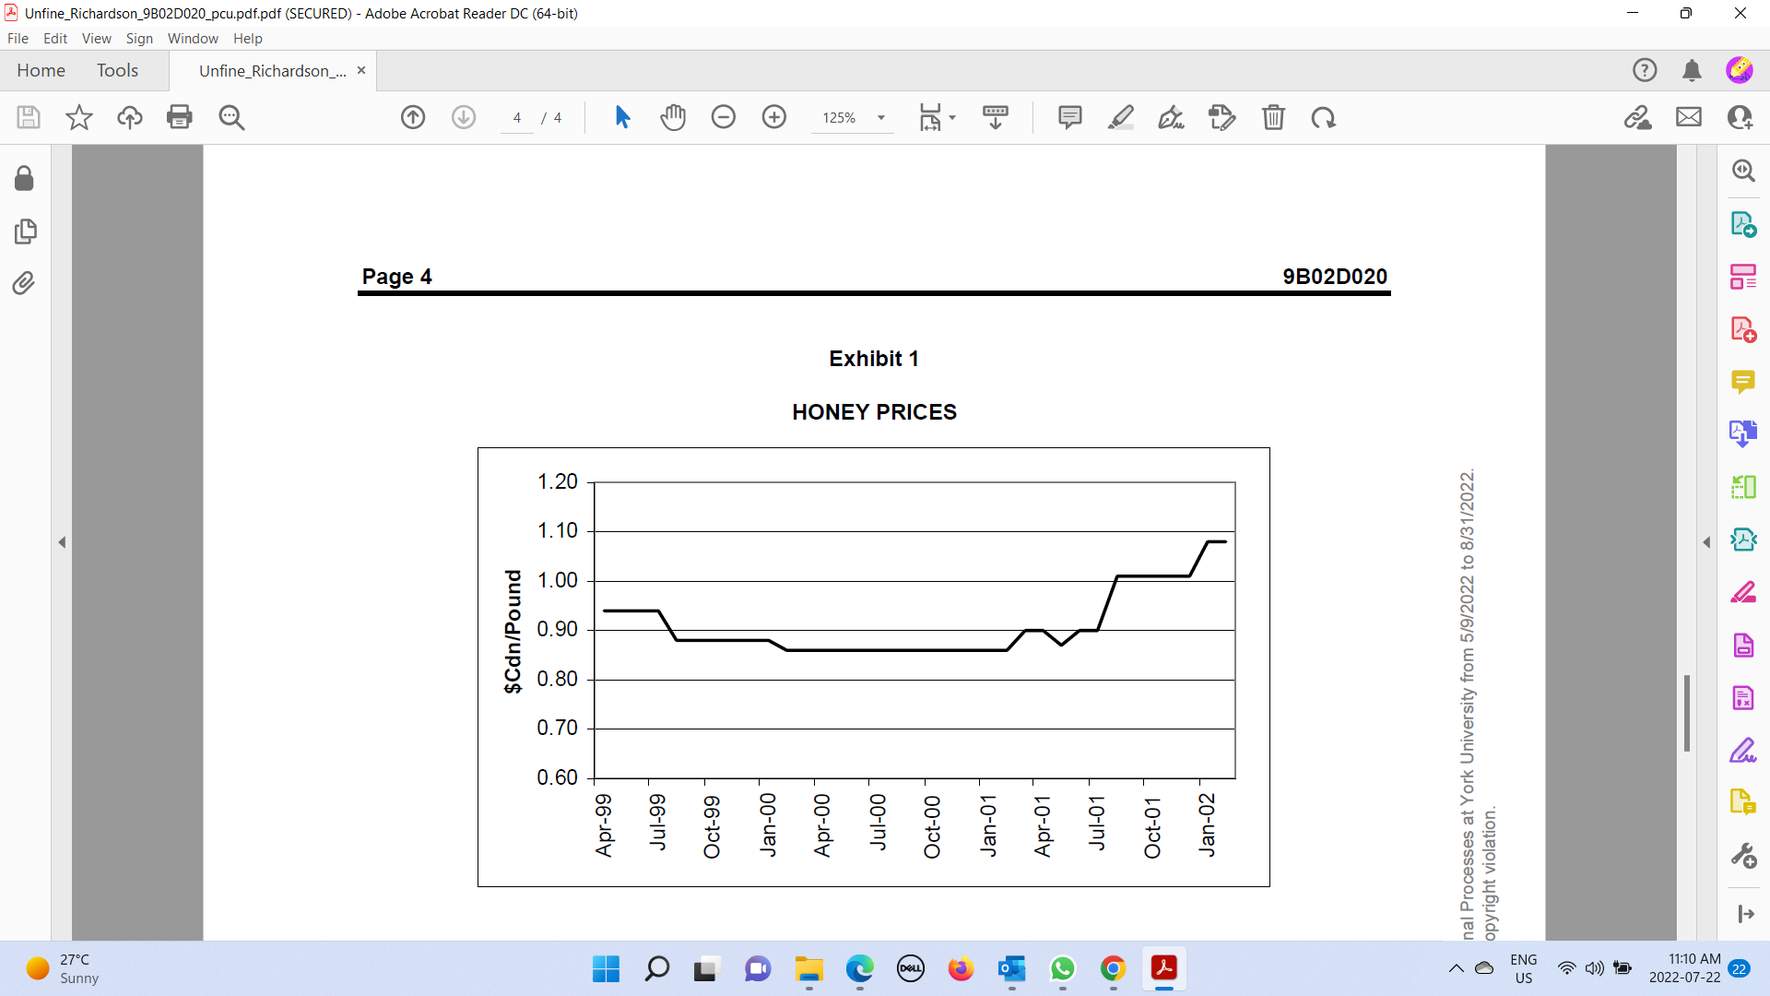Viewport: 1770px width, 996px height.
Task: Delete the current page with trash icon
Action: tap(1275, 117)
